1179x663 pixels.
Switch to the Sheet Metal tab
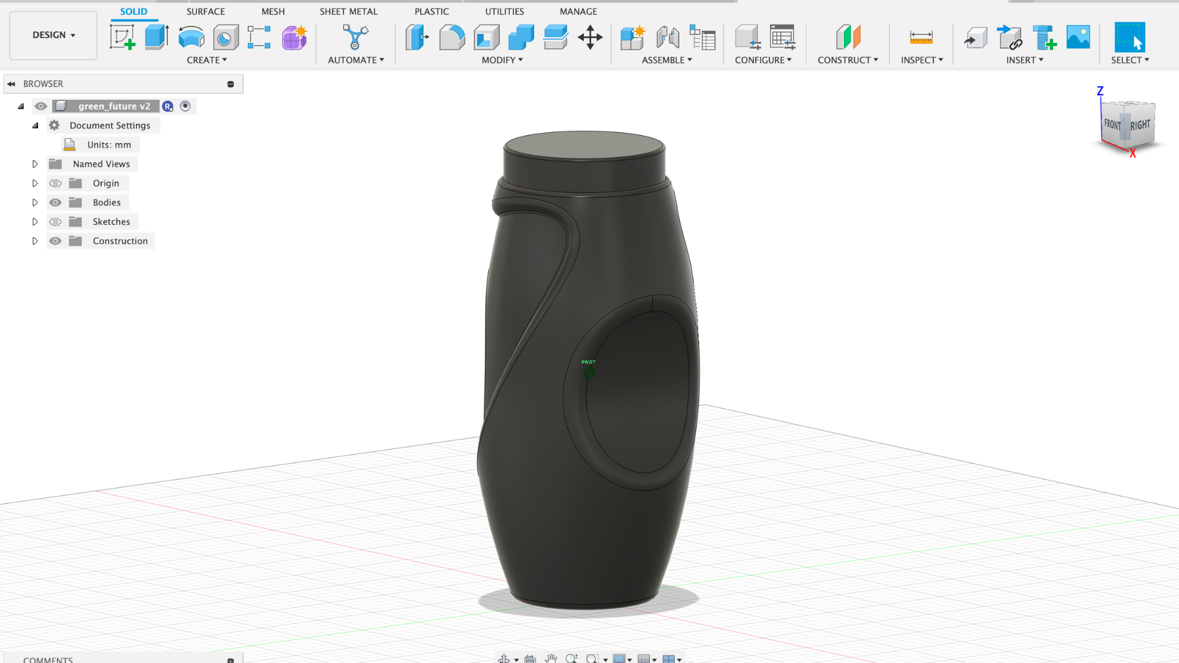pos(348,11)
